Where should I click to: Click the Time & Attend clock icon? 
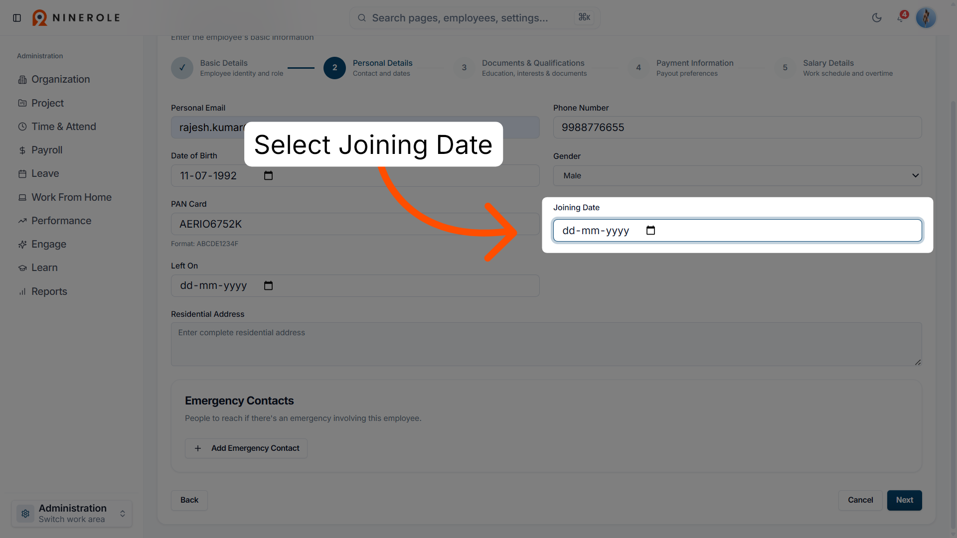[x=22, y=127]
